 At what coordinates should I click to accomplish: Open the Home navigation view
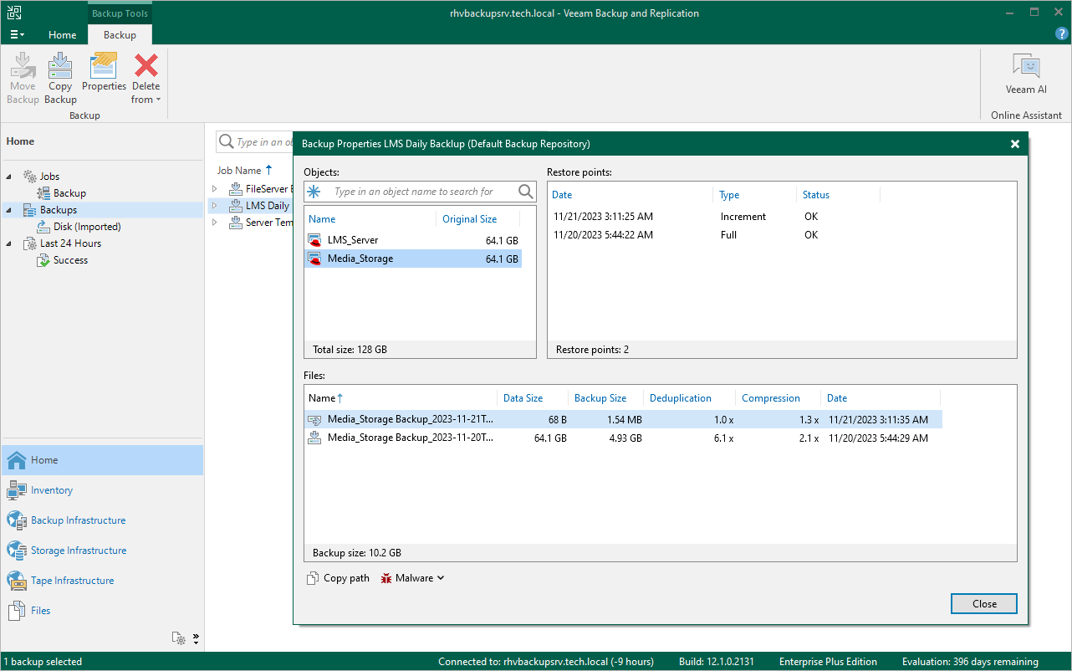pyautogui.click(x=103, y=460)
